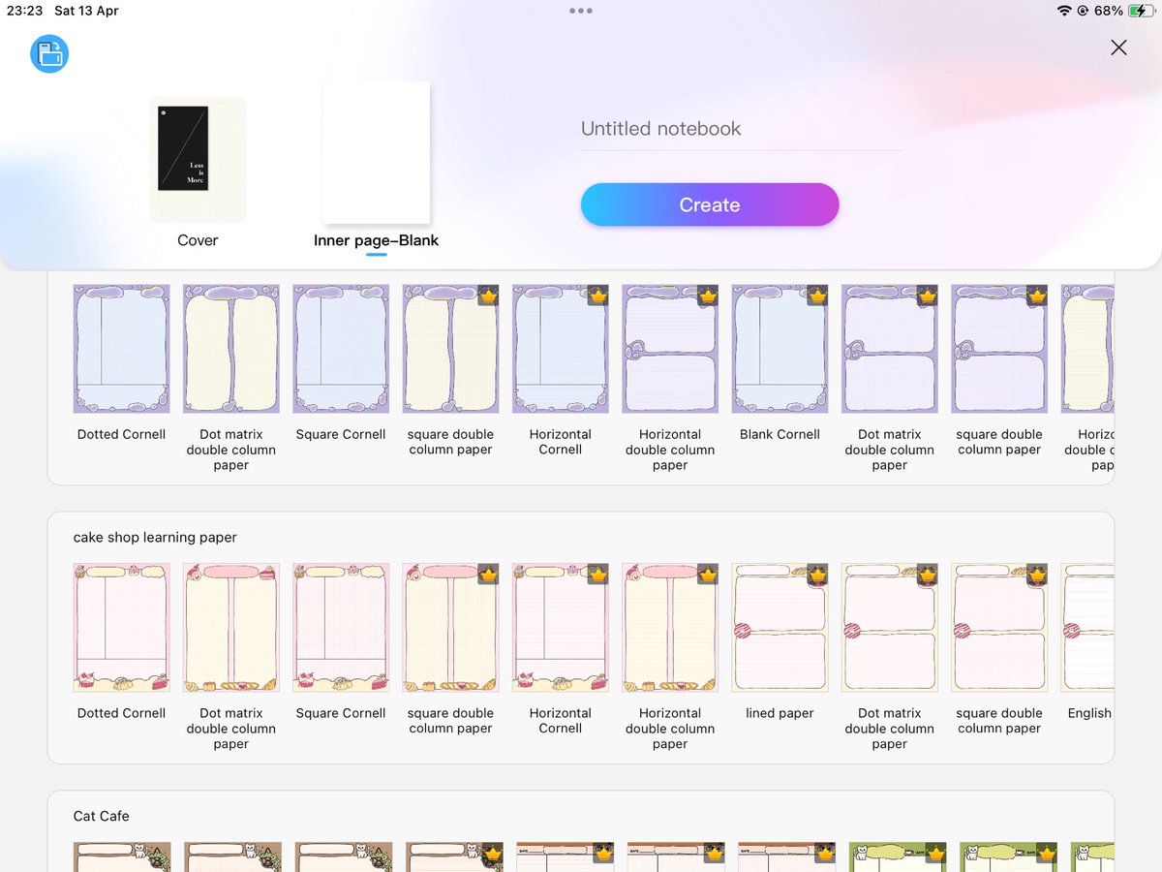
Task: Click the Blank Cornell label
Action: tap(780, 434)
